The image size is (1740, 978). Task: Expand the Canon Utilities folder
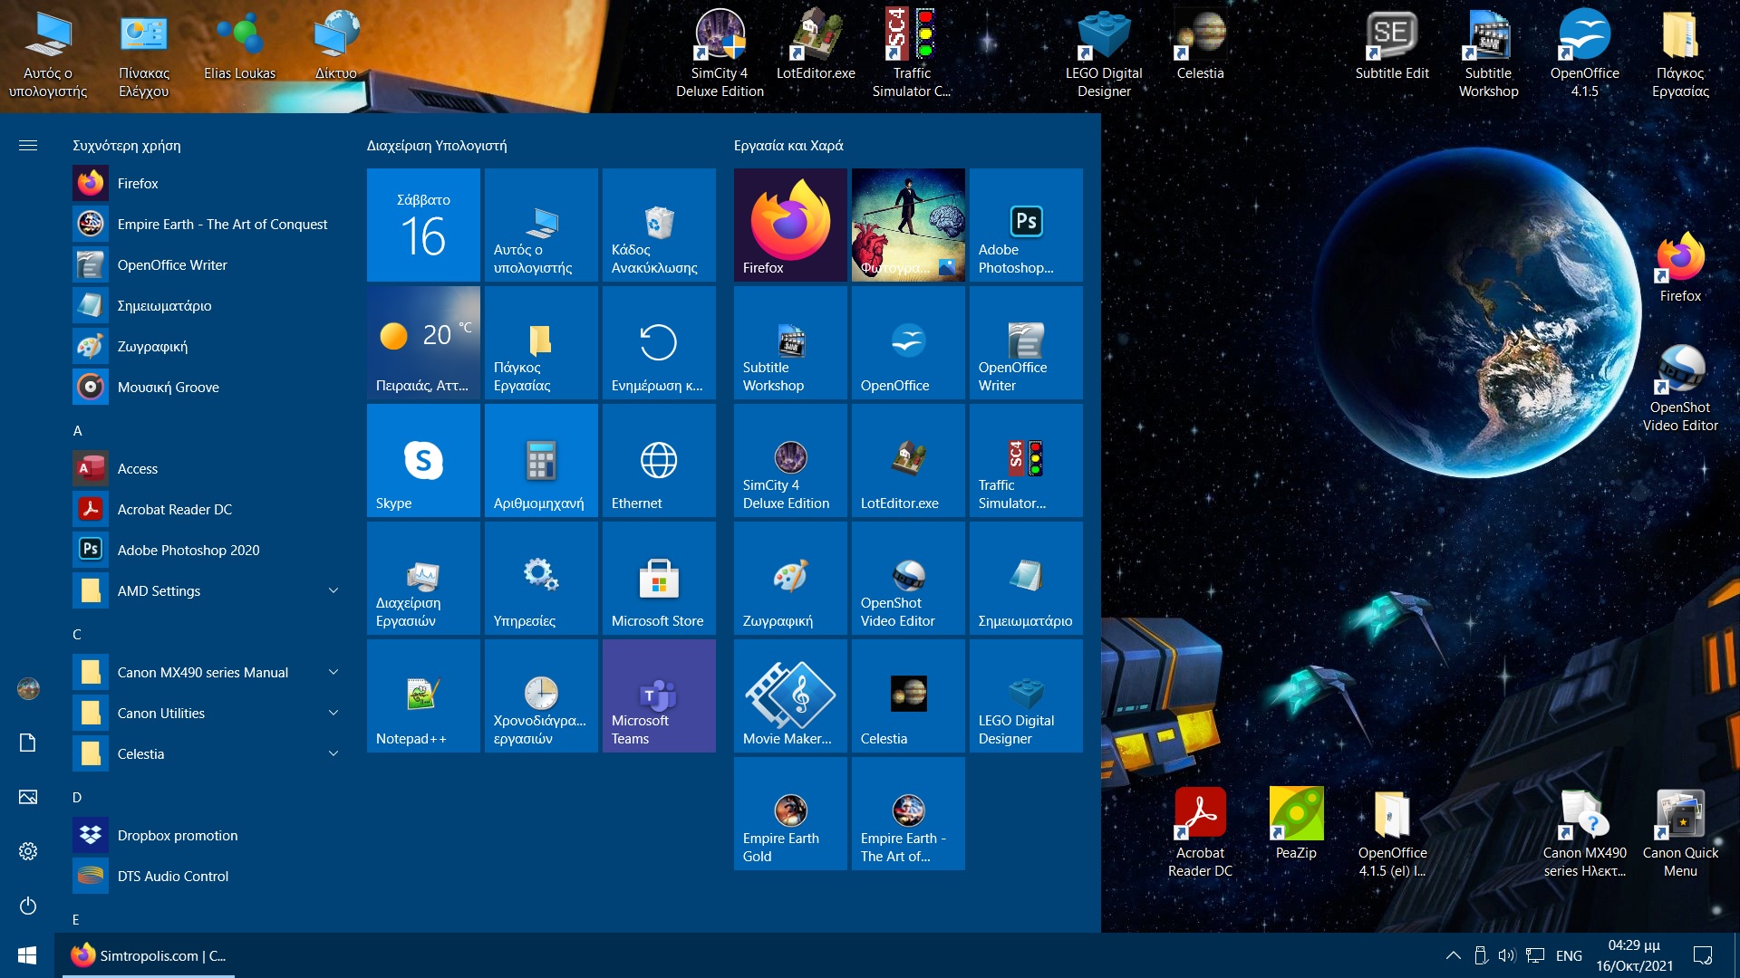(x=208, y=713)
